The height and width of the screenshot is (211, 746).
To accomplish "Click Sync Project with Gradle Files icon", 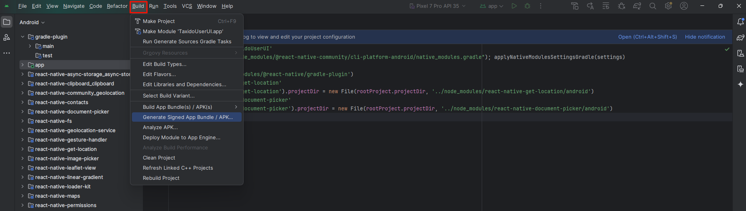I will (637, 6).
